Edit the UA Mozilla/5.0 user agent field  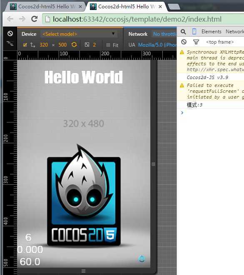157,45
